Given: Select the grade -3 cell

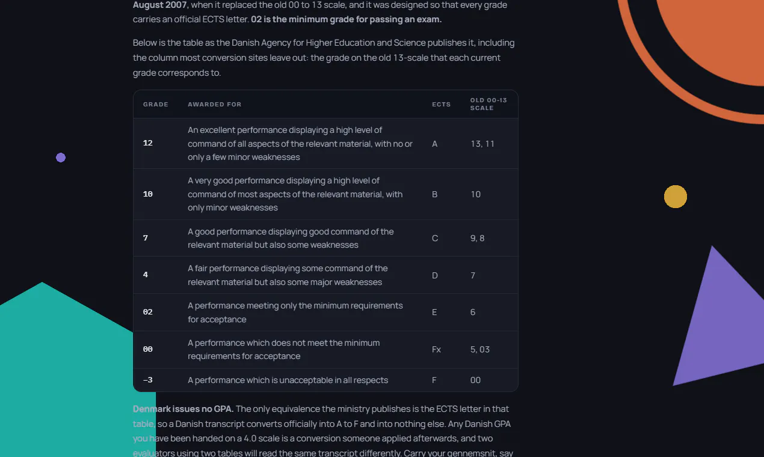Looking at the screenshot, I should coord(148,380).
